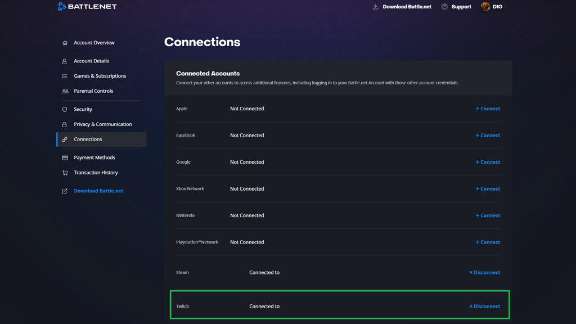This screenshot has width=576, height=324.
Task: Click the Download Battle.net link in sidebar
Action: click(98, 190)
